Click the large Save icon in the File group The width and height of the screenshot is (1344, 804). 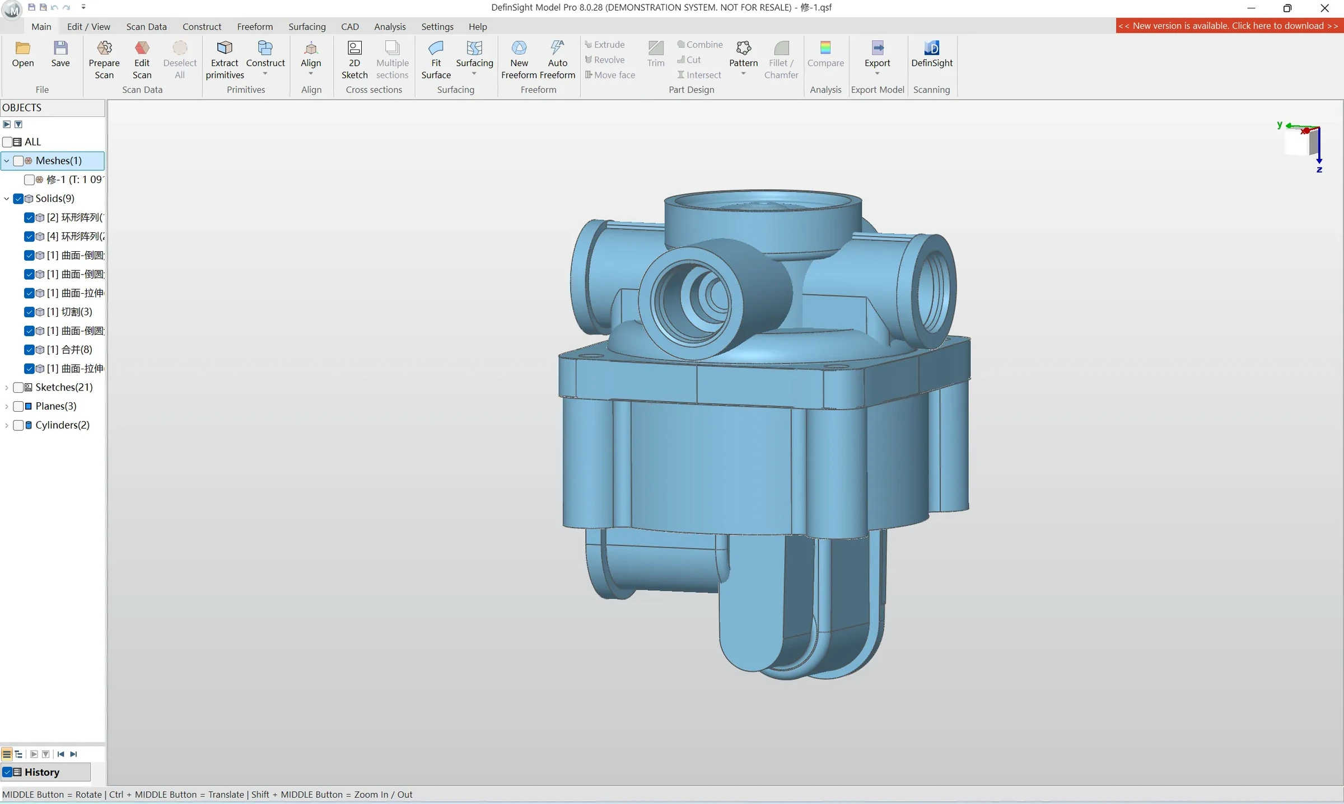[x=60, y=54]
